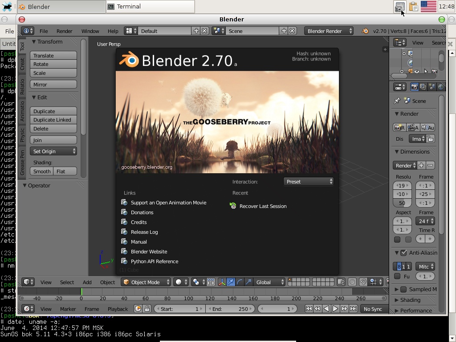Select Render properties camera tab
The height and width of the screenshot is (342, 456).
(415, 87)
